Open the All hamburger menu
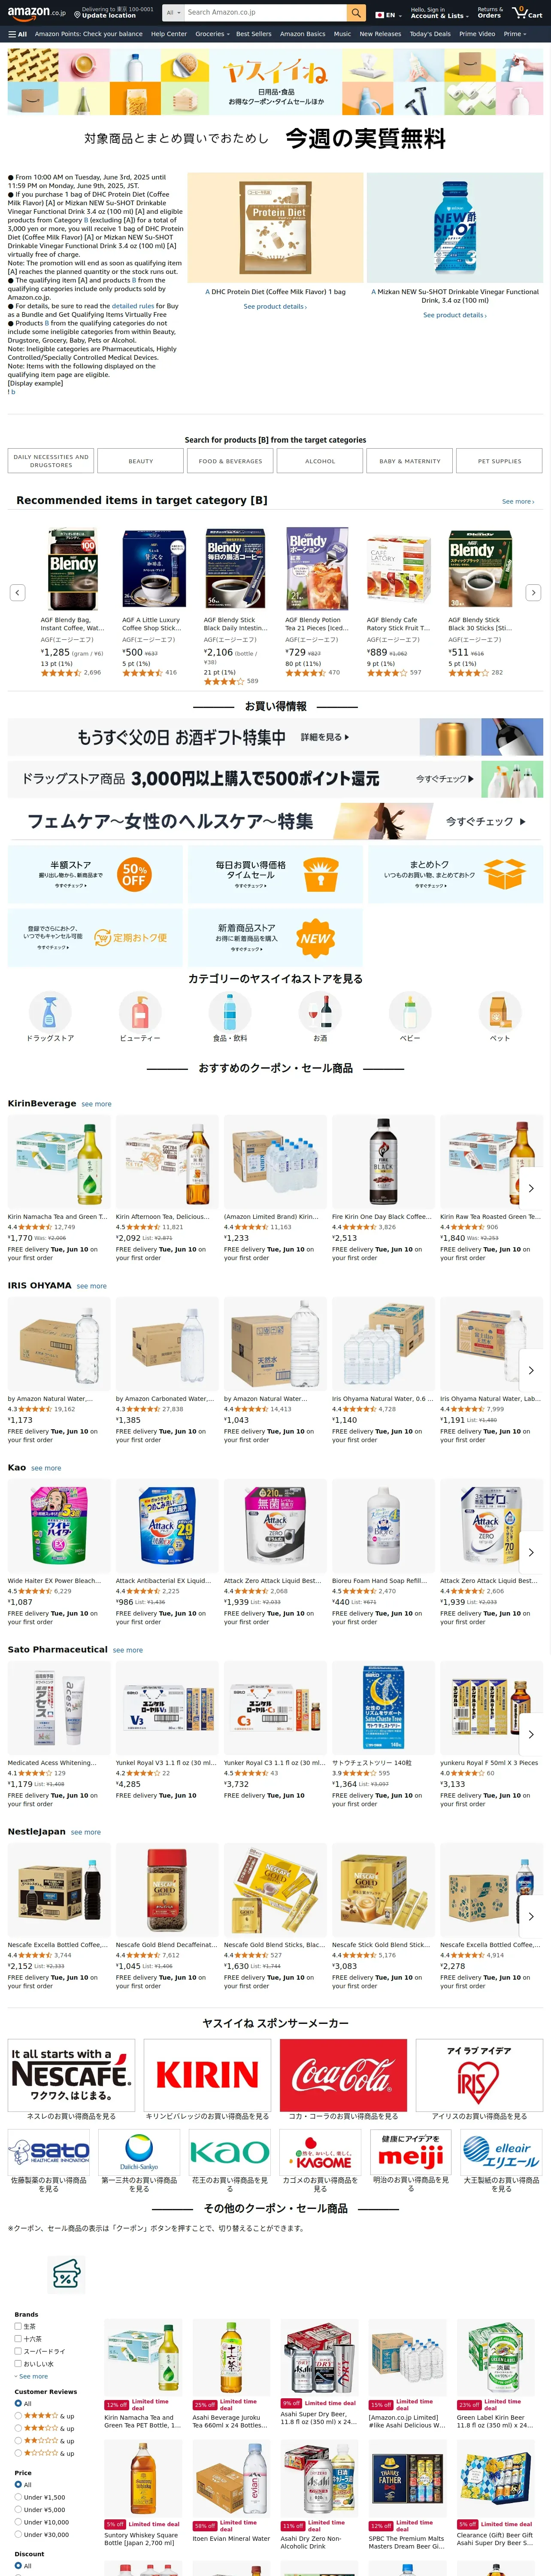This screenshot has width=551, height=2576. 17,34
